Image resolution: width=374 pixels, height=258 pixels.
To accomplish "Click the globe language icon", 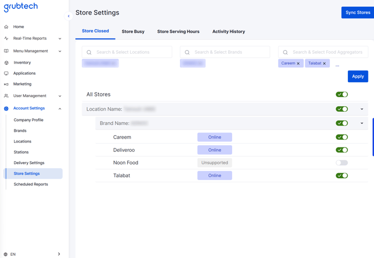I will pos(6,255).
